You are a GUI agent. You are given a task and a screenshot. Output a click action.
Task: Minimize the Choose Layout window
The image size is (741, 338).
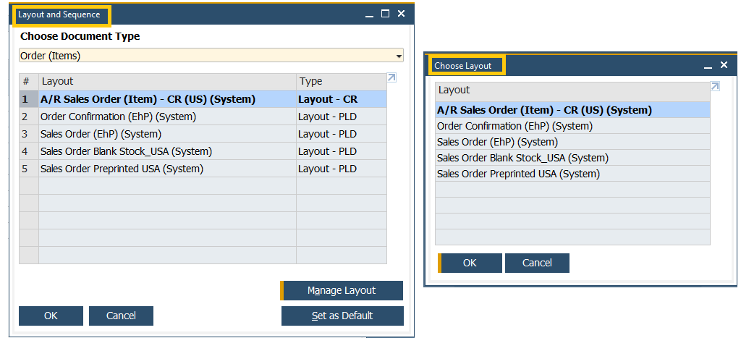tap(708, 66)
